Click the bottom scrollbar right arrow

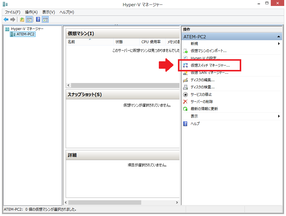(177, 202)
